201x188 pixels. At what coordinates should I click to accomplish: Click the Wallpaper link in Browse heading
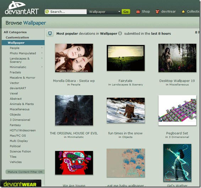(x=34, y=23)
